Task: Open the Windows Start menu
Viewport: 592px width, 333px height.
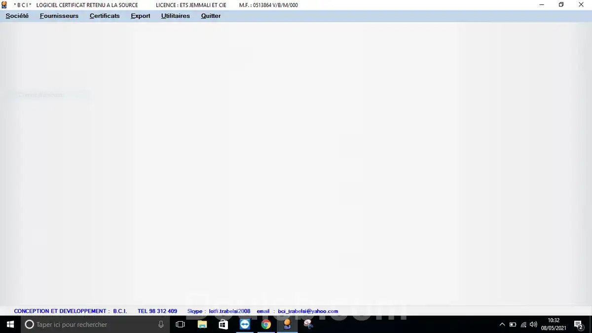Action: [10, 324]
